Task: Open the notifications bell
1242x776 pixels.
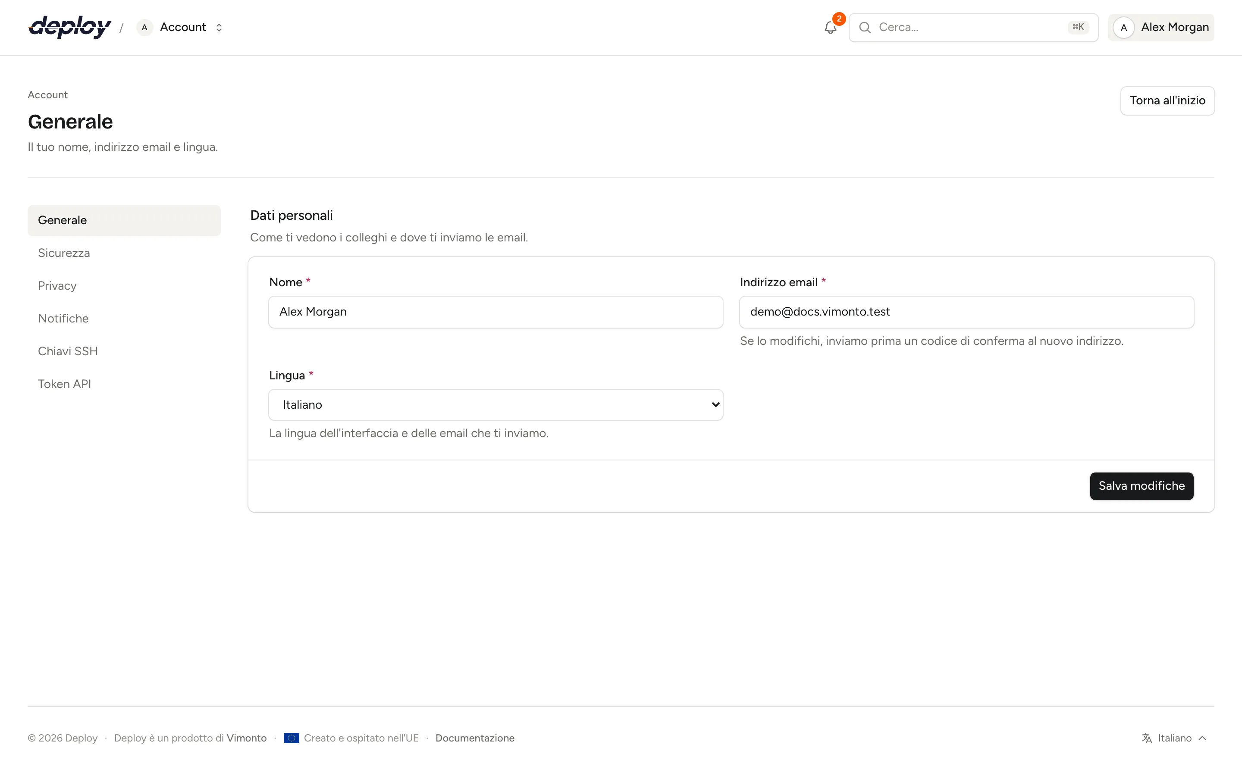Action: coord(831,28)
